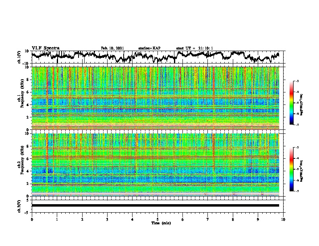Click time axis tick label '10'
Viewport: 319px width, 246px height.
[x=283, y=219]
